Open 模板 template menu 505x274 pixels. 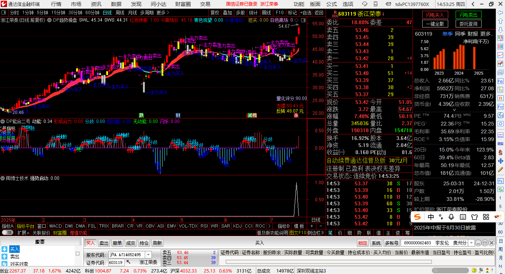(x=299, y=226)
